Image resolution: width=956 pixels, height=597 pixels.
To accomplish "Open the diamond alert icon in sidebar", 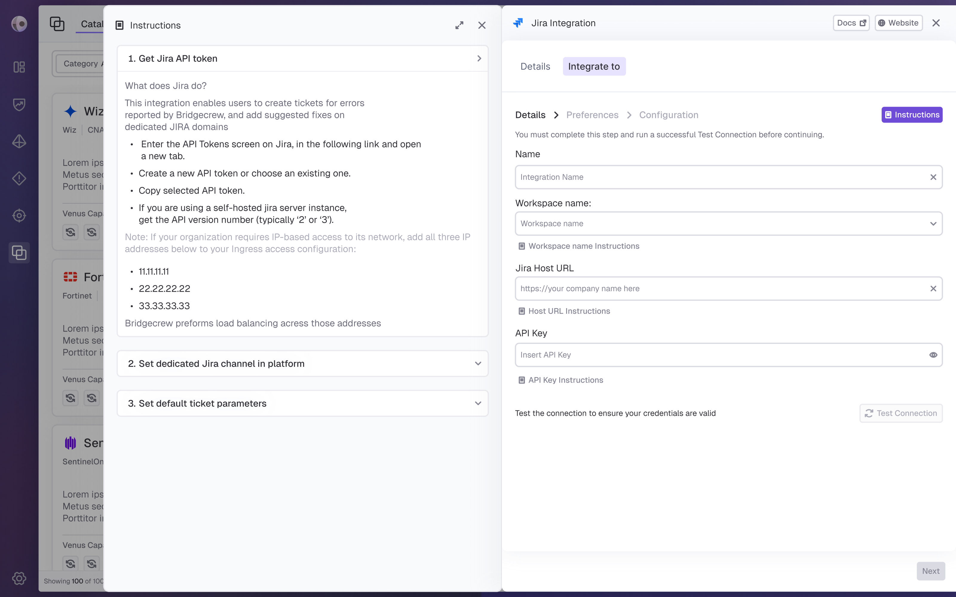I will [x=19, y=179].
